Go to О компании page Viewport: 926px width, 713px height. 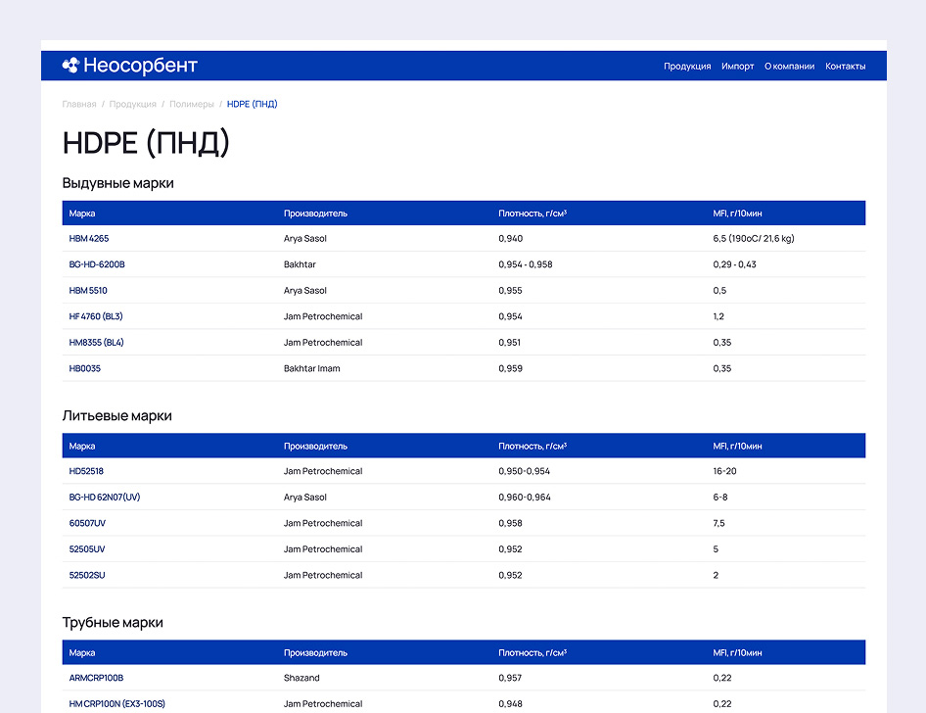789,67
